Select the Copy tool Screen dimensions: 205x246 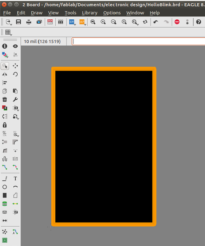coord(5,91)
